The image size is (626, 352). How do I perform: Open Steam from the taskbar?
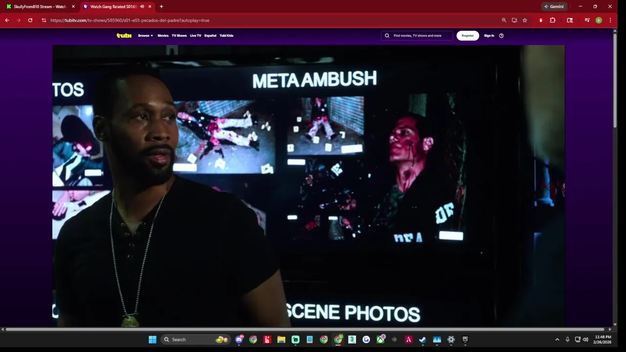pos(423,339)
